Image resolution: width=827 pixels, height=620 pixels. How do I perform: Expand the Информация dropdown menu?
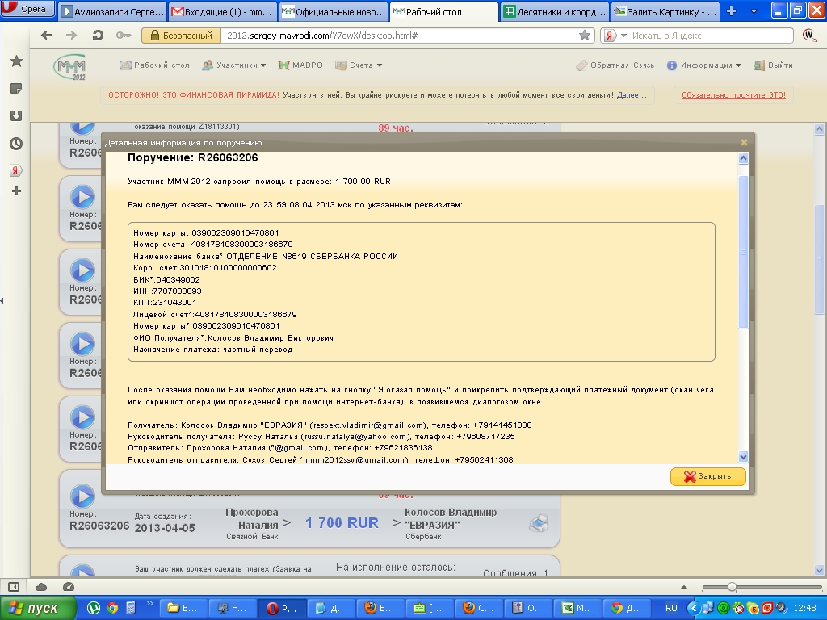(x=704, y=65)
